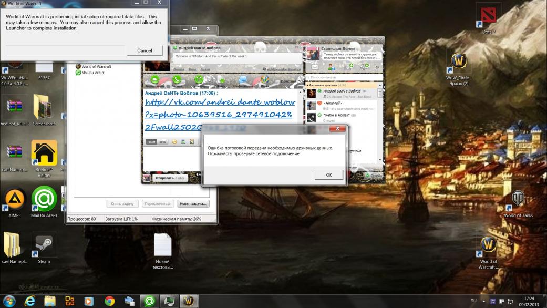Collapse the Активные диалоги group

307,85
